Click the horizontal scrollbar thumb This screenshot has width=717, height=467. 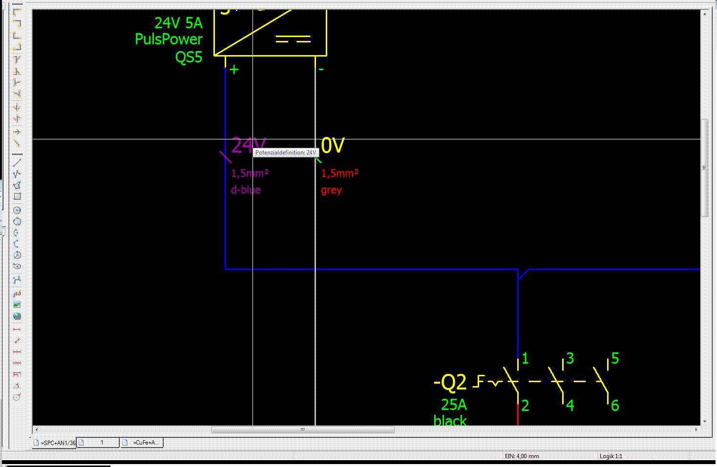click(x=303, y=429)
